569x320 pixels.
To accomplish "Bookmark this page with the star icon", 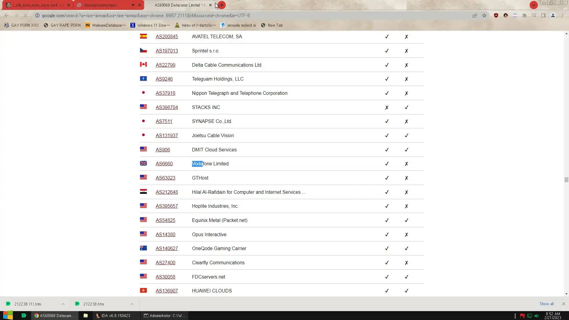I will [x=484, y=15].
